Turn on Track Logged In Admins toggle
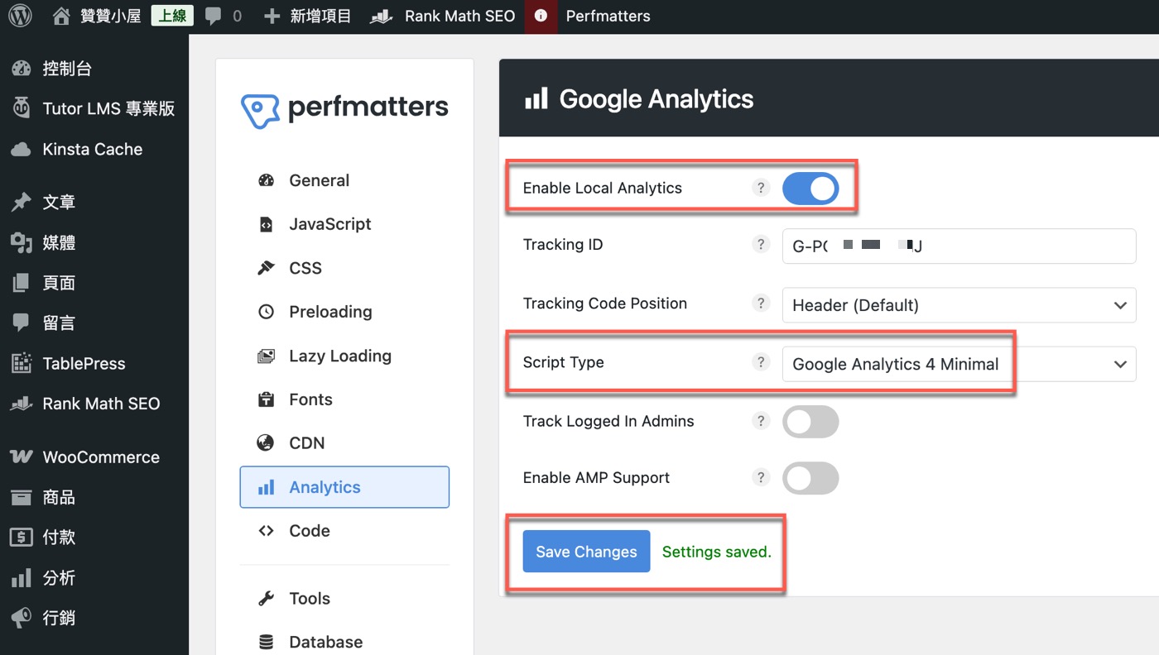The height and width of the screenshot is (655, 1159). click(x=810, y=422)
